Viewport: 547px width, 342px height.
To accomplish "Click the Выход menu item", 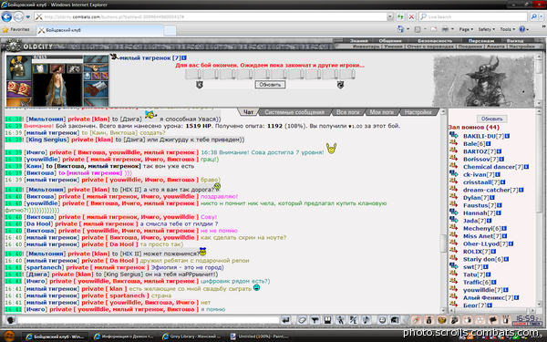I will 515,41.
